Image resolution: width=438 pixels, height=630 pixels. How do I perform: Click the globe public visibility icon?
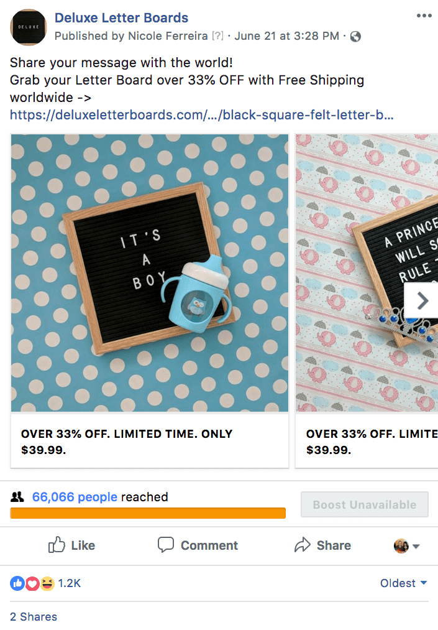pos(355,36)
